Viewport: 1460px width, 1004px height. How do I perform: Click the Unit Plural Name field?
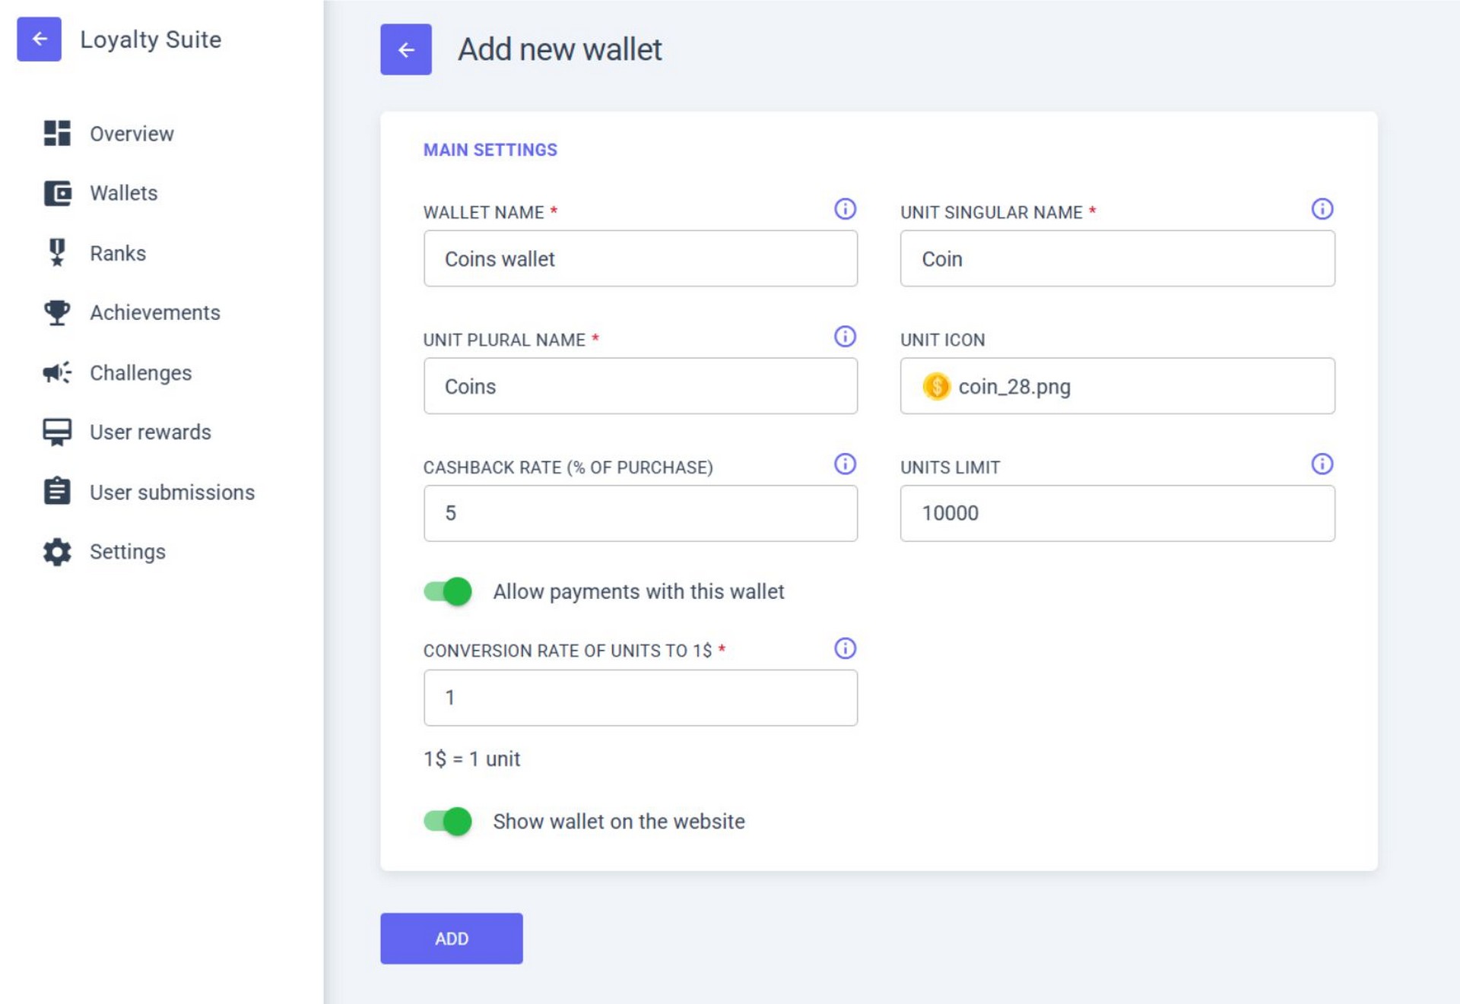point(640,386)
